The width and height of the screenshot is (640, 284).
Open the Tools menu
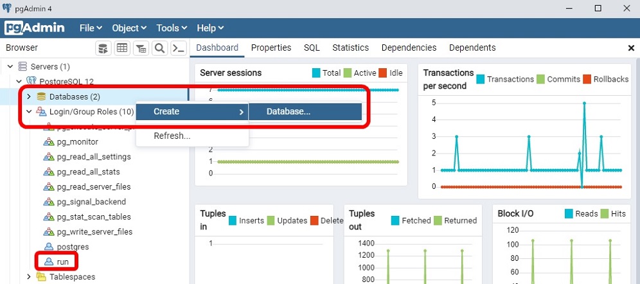172,28
